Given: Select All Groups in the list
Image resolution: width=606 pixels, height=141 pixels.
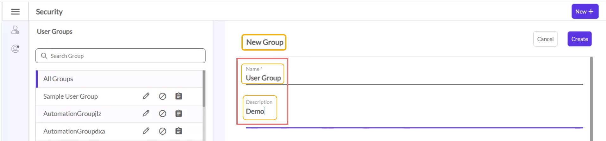Looking at the screenshot, I should point(58,79).
